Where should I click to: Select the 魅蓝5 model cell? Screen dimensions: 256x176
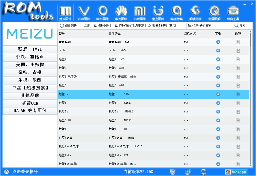tap(62, 103)
